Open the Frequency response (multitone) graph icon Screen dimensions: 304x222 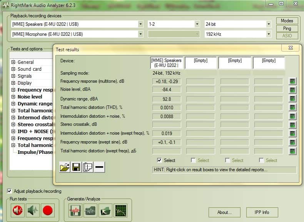coord(292,81)
